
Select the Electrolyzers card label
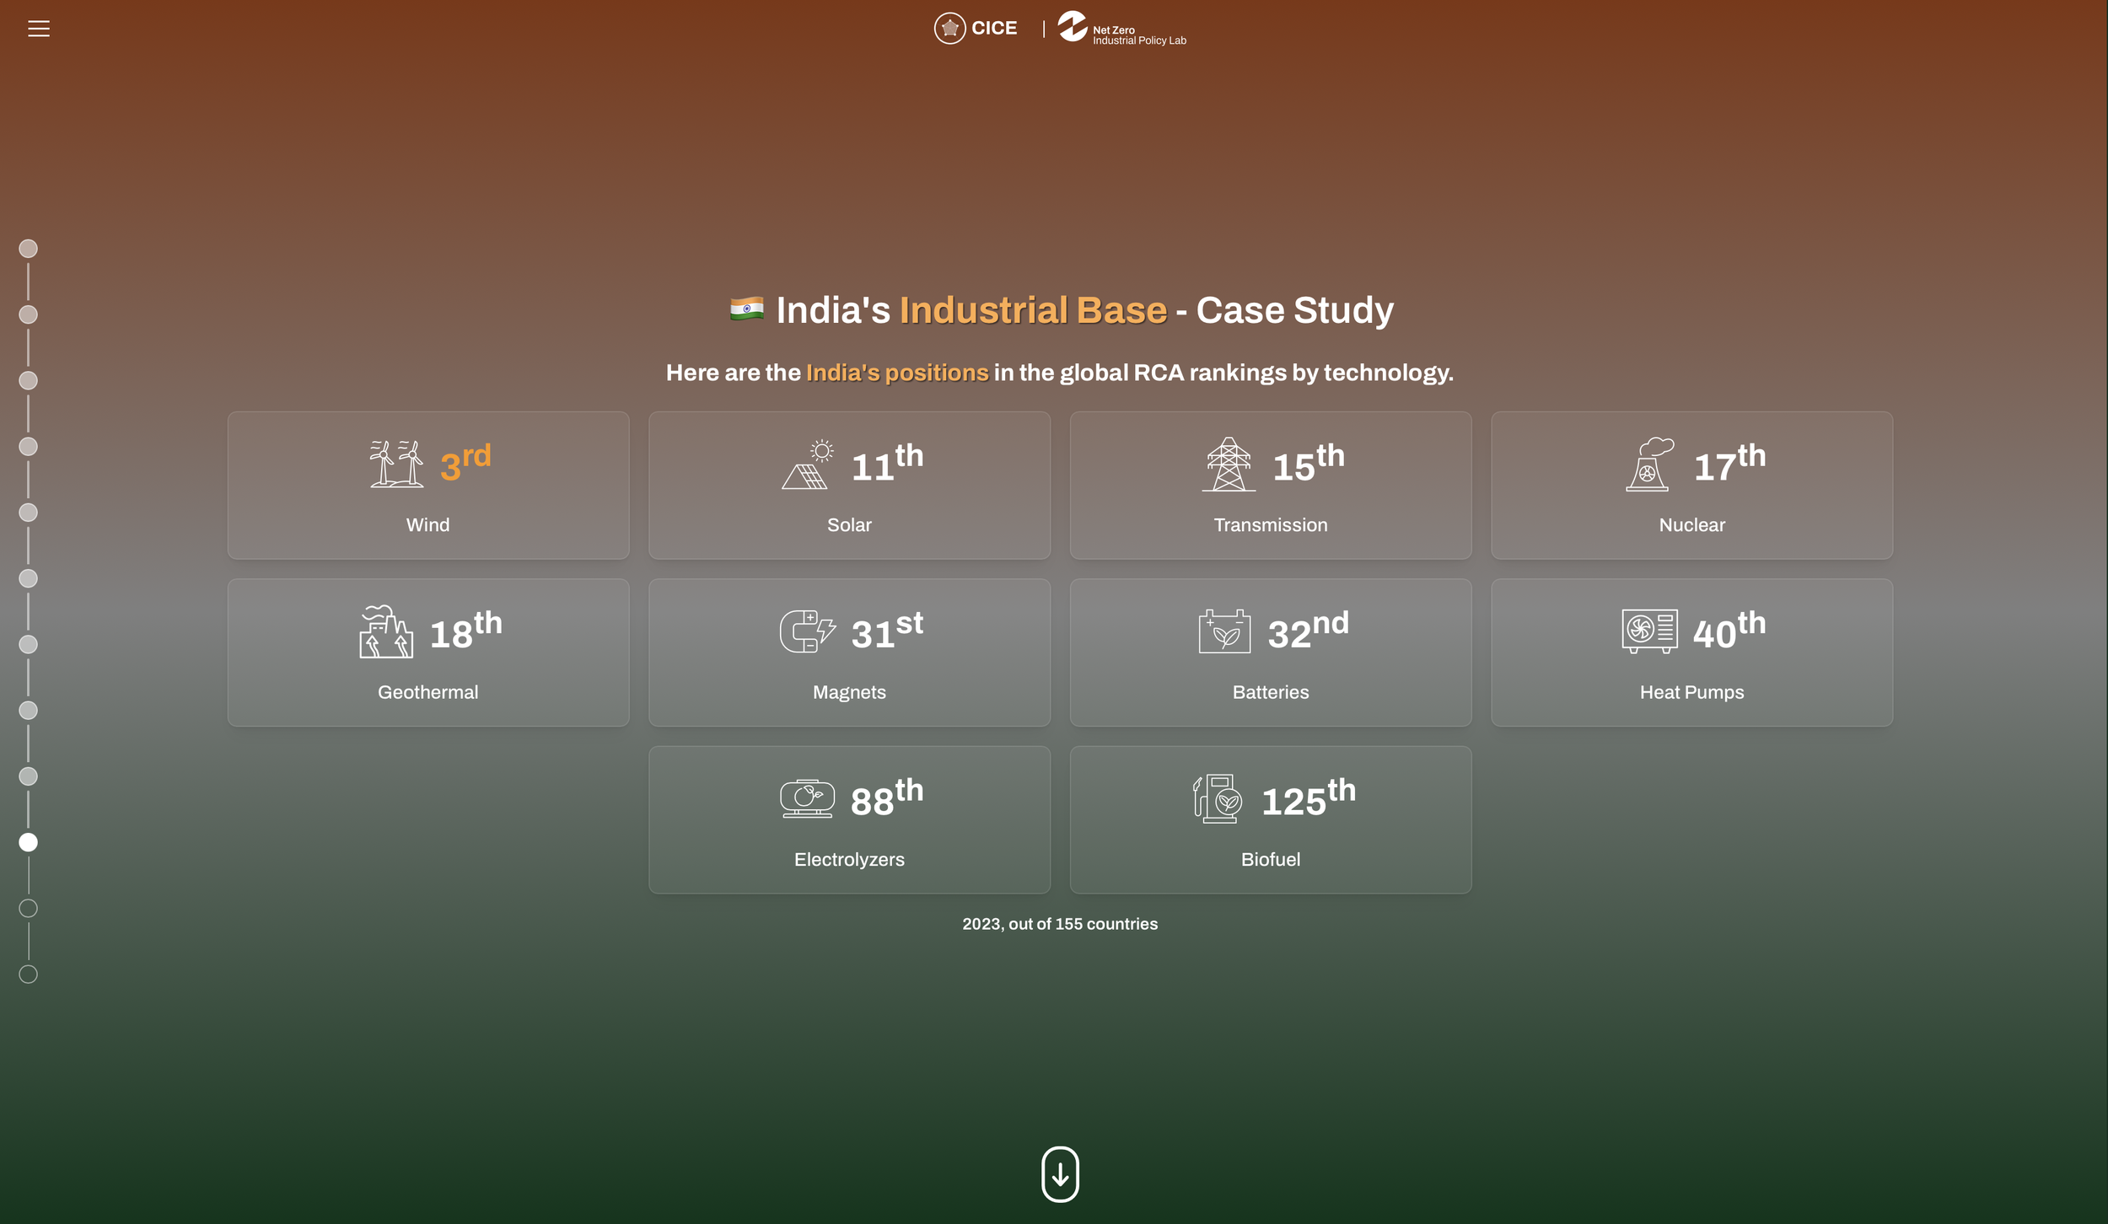[x=849, y=860]
